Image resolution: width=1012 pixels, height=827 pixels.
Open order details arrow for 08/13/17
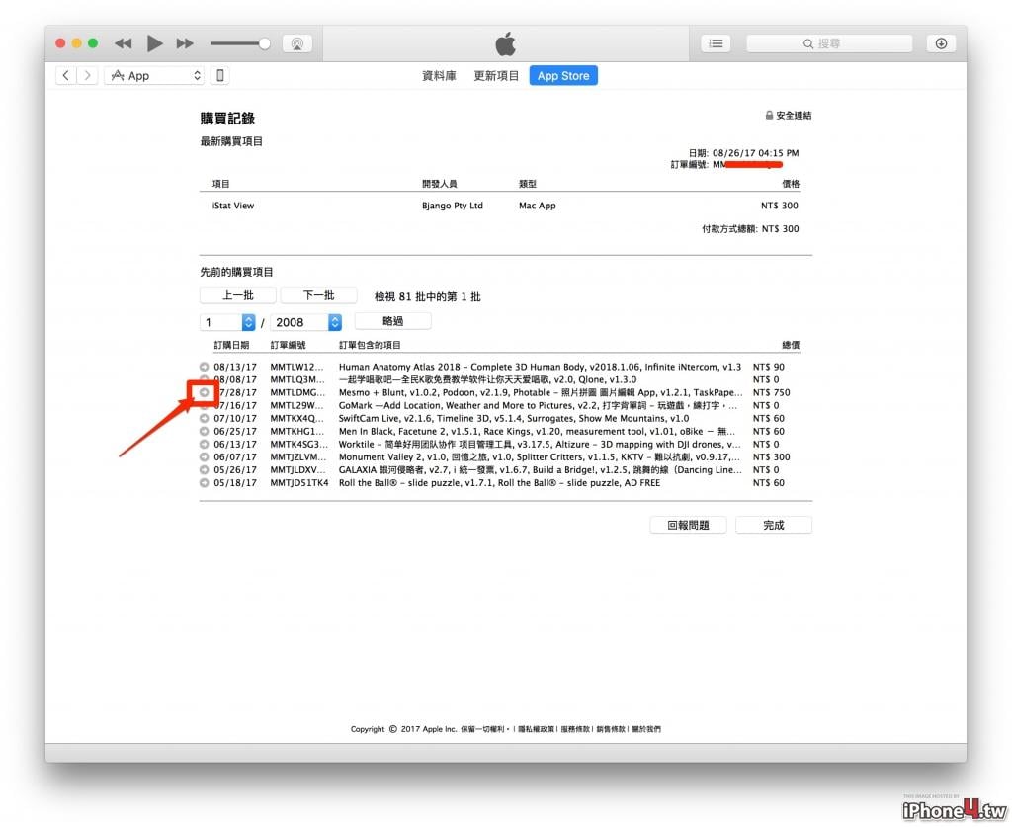(x=204, y=367)
